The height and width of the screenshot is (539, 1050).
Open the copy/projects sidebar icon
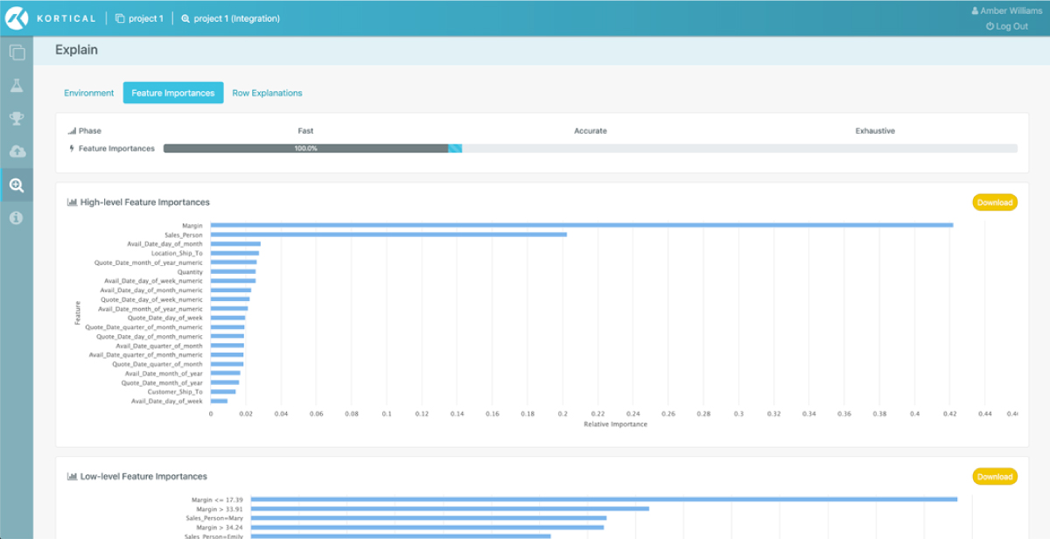[17, 52]
